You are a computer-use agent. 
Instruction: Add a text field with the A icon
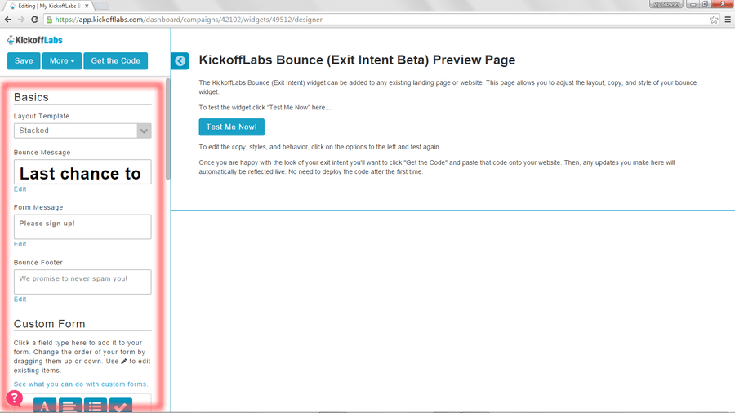tap(45, 406)
